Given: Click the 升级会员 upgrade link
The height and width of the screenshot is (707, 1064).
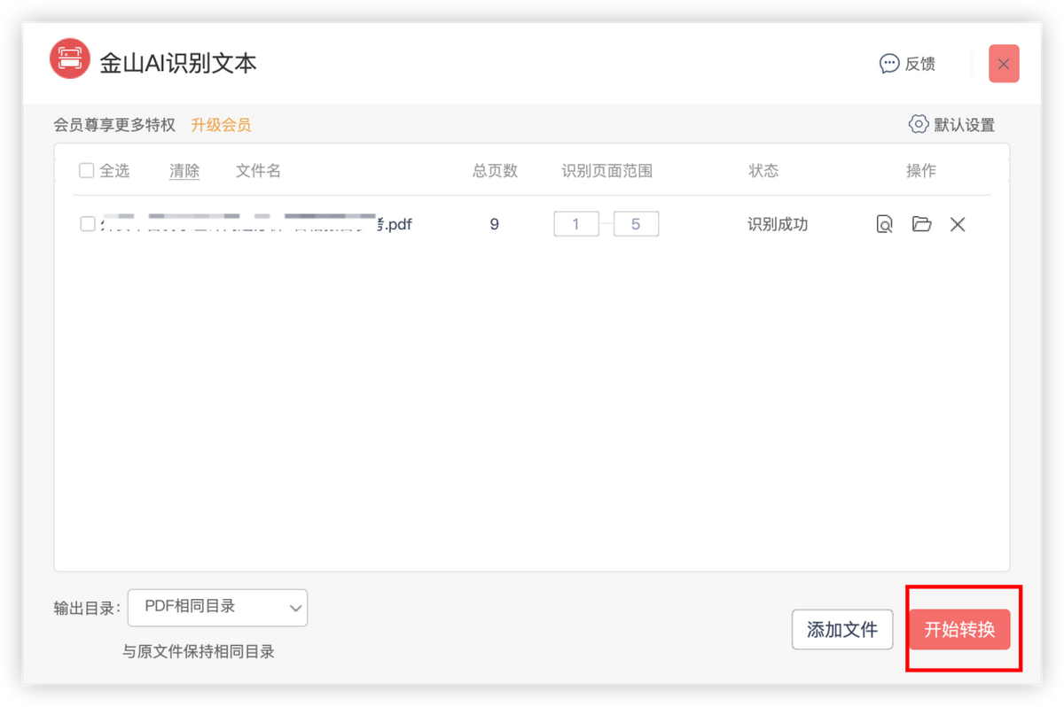Looking at the screenshot, I should [x=221, y=125].
